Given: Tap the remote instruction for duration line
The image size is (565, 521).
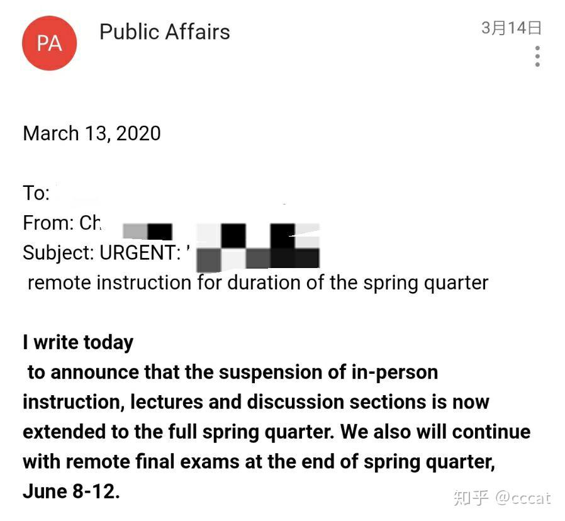Looking at the screenshot, I should (x=257, y=283).
